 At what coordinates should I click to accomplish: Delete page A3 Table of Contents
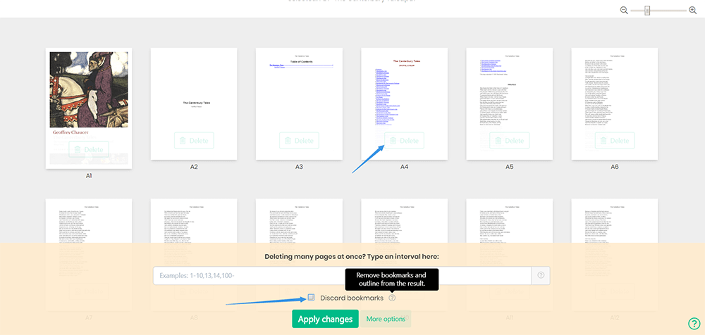(x=299, y=141)
